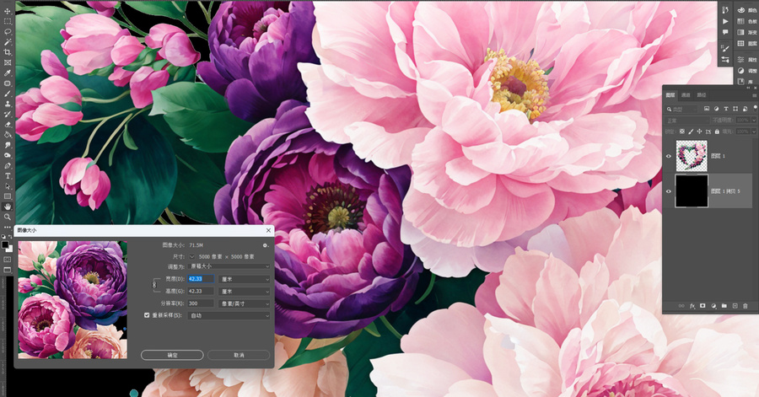Open the layer opacity dropdown
Viewport: 759px width, 397px height.
click(754, 121)
